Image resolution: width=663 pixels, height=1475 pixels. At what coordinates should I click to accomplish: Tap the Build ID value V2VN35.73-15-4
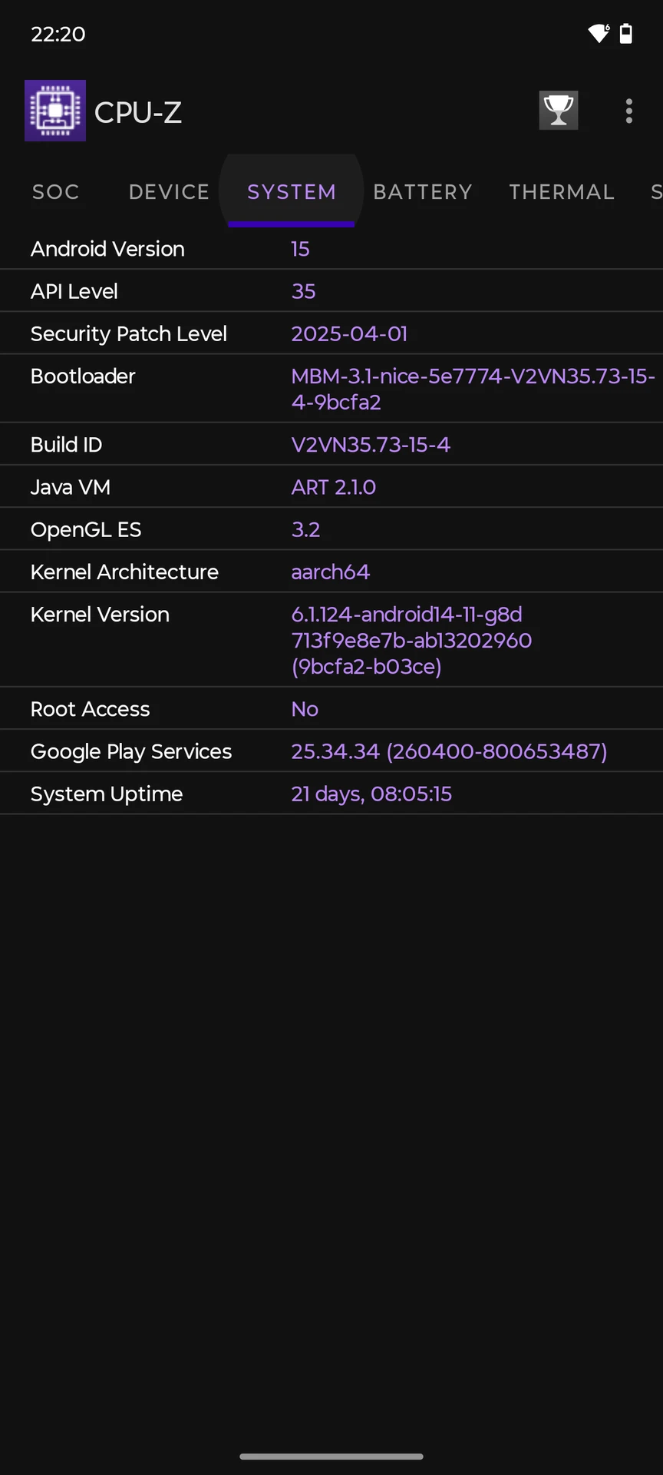click(x=371, y=445)
